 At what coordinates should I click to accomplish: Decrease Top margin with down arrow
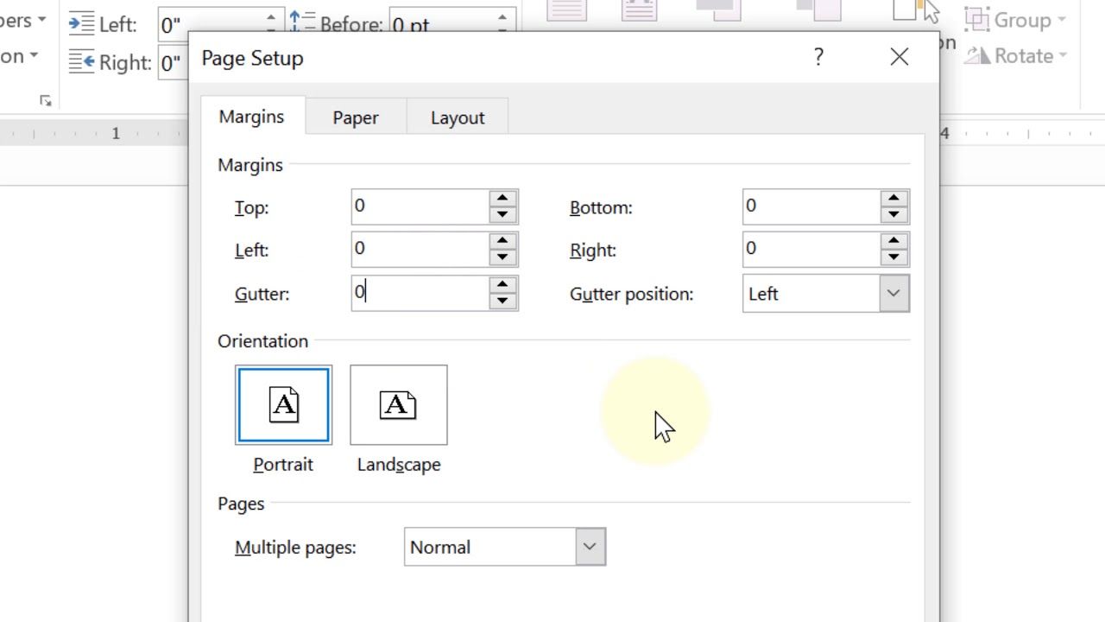coord(502,215)
